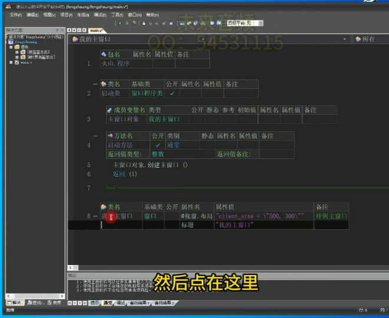
Task: Click the 成员变量名 member variable icon
Action: pos(110,110)
